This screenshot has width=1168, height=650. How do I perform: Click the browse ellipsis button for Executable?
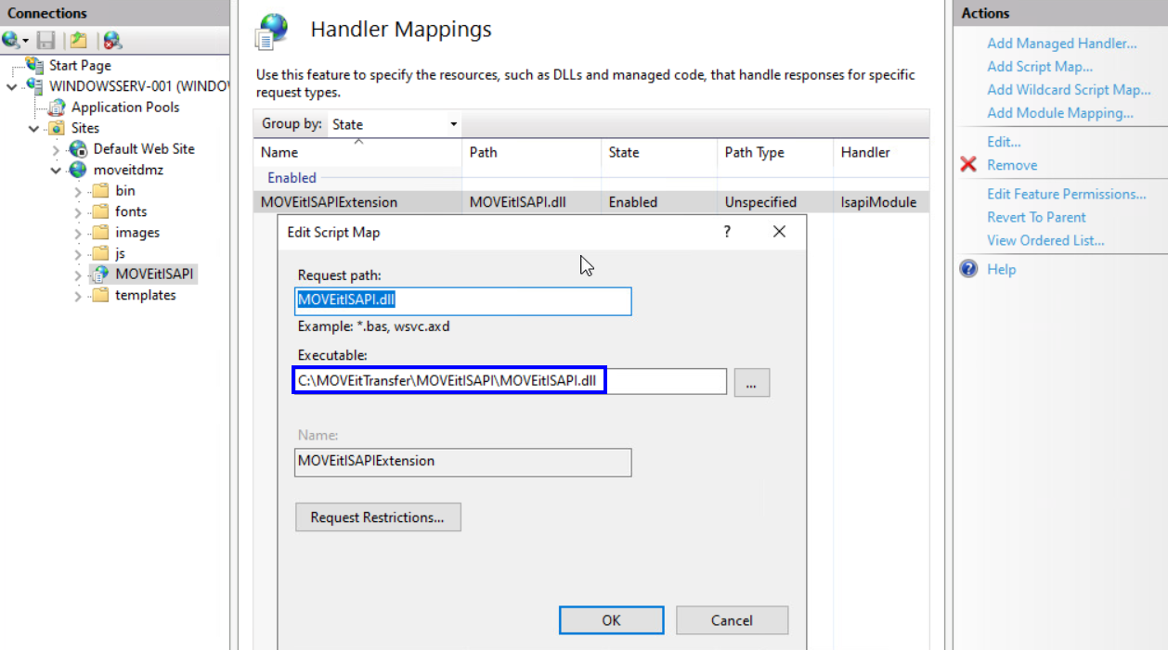click(752, 382)
